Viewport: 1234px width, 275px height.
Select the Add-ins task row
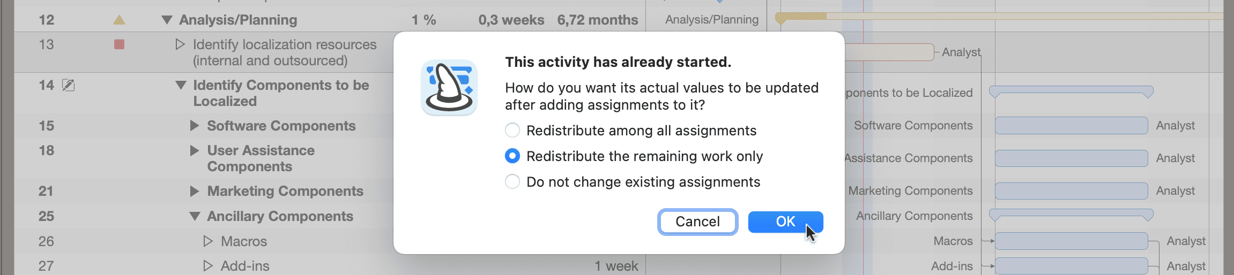246,266
